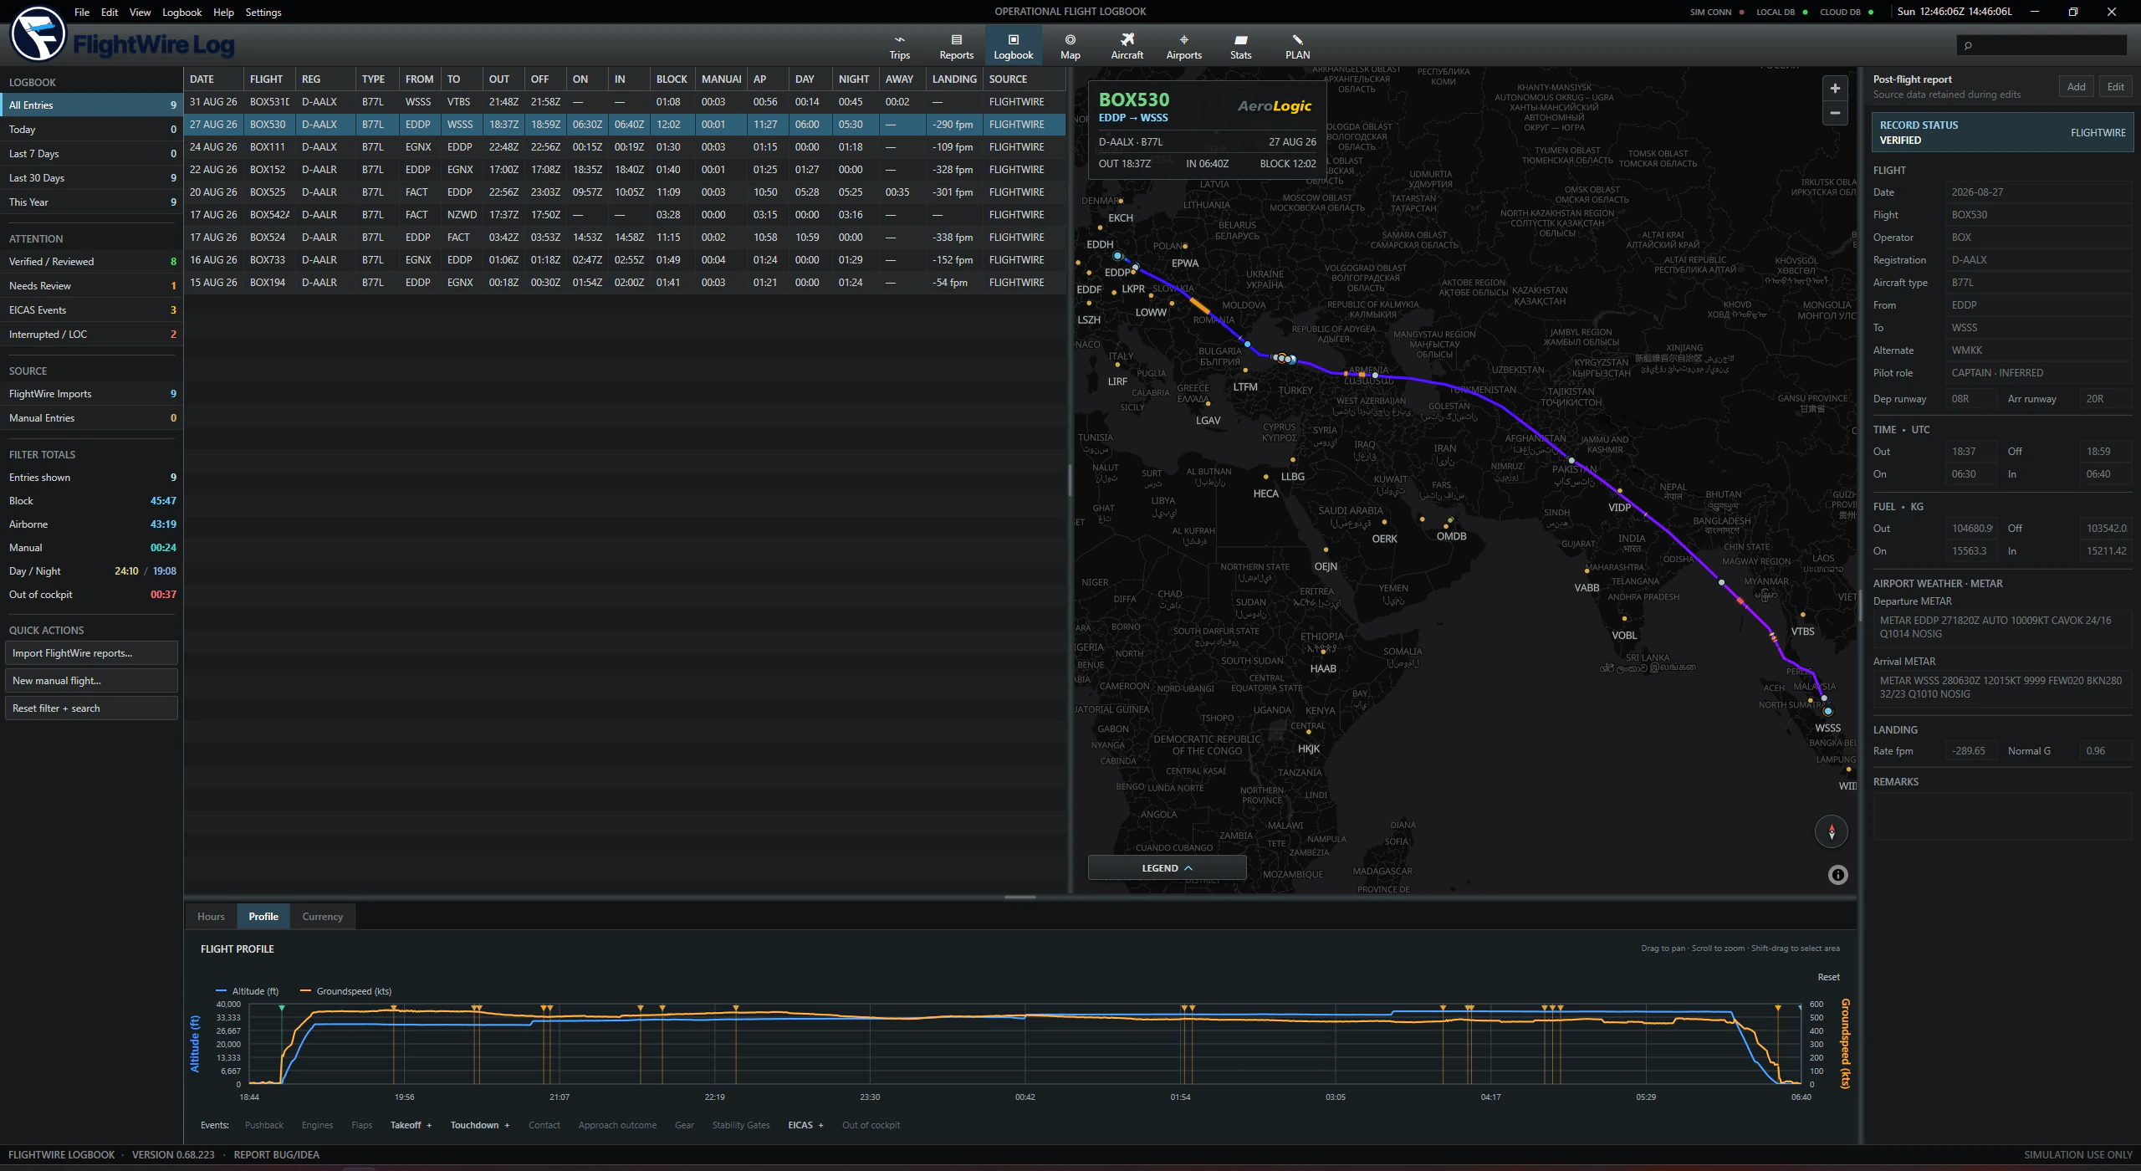
Task: Toggle the Engines event markers
Action: point(317,1125)
